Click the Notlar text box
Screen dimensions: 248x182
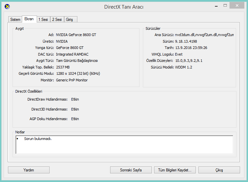point(124,145)
